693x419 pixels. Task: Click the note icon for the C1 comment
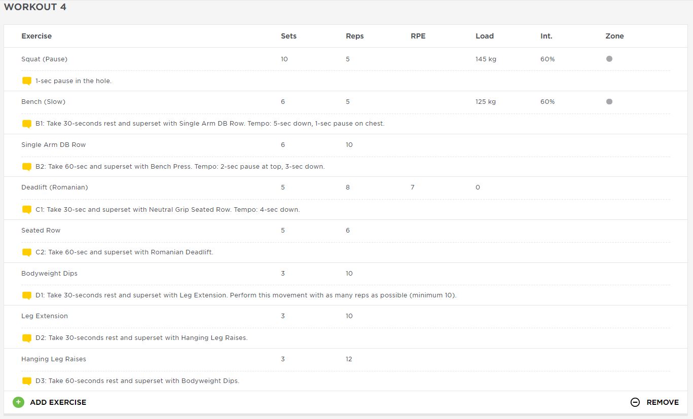[27, 210]
